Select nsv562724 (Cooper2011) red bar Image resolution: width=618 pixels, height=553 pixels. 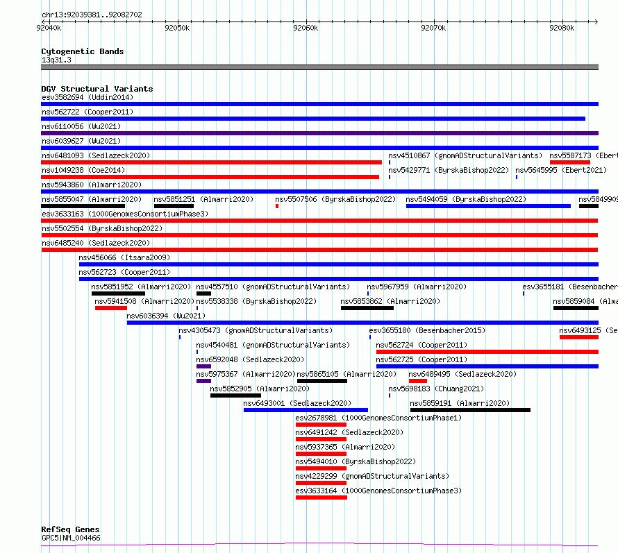point(487,352)
